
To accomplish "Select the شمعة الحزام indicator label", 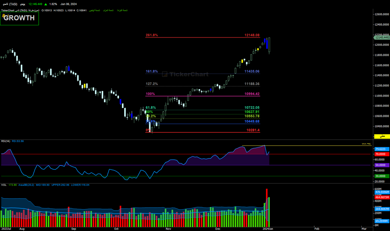I will 108,10.
